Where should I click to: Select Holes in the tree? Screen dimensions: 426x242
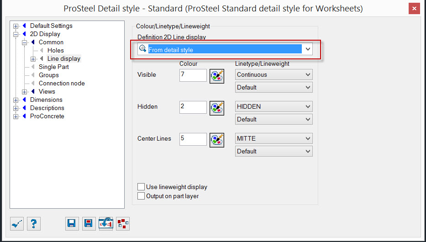click(55, 50)
